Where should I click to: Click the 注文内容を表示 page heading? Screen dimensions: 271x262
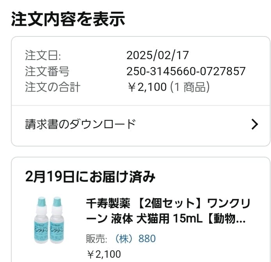click(68, 19)
